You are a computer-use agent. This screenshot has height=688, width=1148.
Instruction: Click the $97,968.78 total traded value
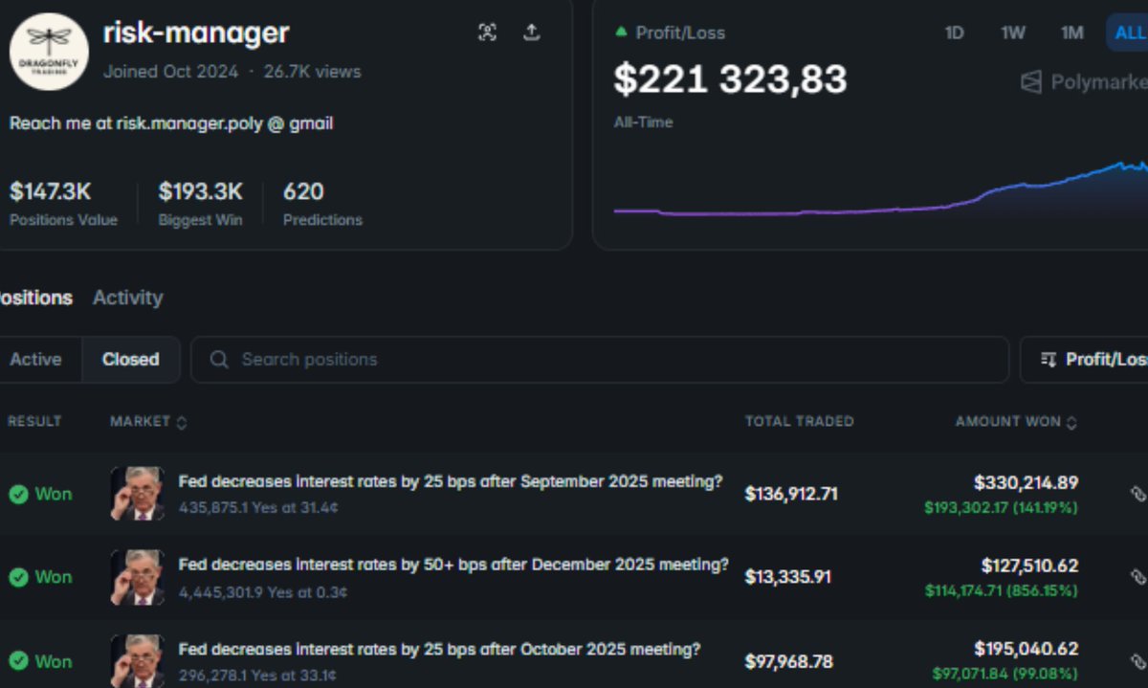[789, 661]
